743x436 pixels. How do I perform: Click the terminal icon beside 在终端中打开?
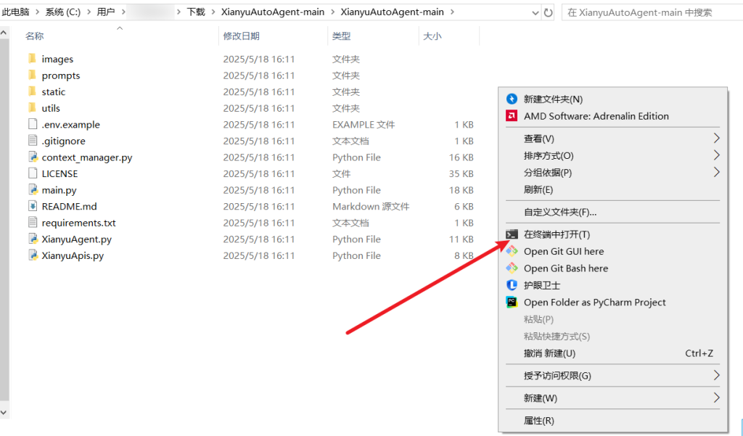(512, 234)
